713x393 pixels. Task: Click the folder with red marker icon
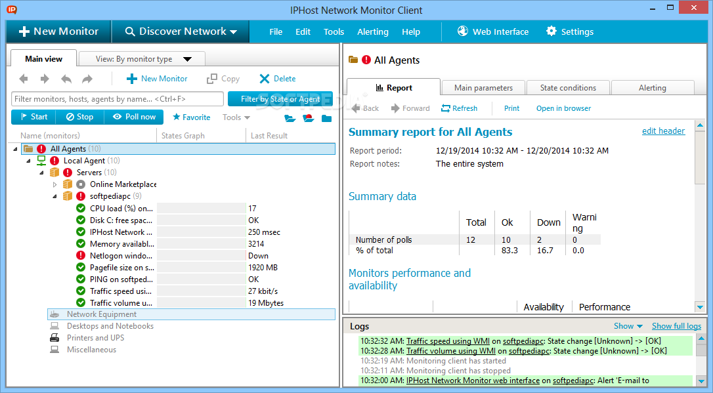point(309,119)
